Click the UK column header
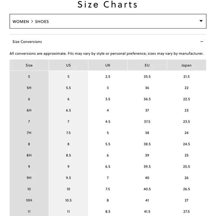 [108, 65]
